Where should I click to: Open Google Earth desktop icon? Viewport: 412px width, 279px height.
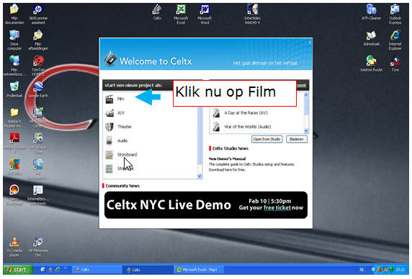[x=38, y=89]
